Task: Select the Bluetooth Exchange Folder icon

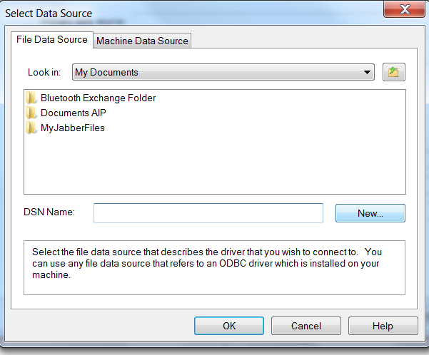Action: pos(31,98)
